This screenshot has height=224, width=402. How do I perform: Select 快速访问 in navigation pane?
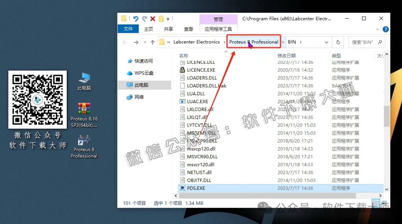(x=144, y=61)
